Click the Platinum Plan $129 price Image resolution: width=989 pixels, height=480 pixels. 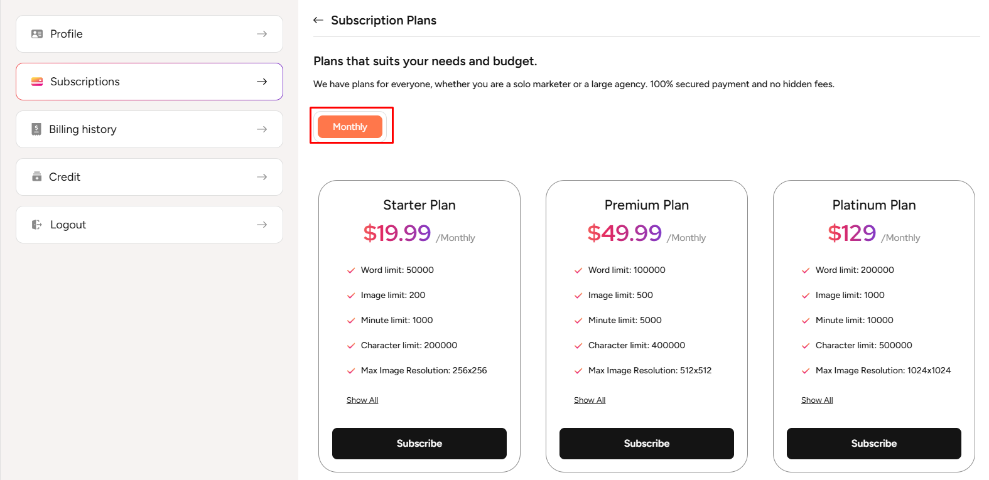coord(851,233)
